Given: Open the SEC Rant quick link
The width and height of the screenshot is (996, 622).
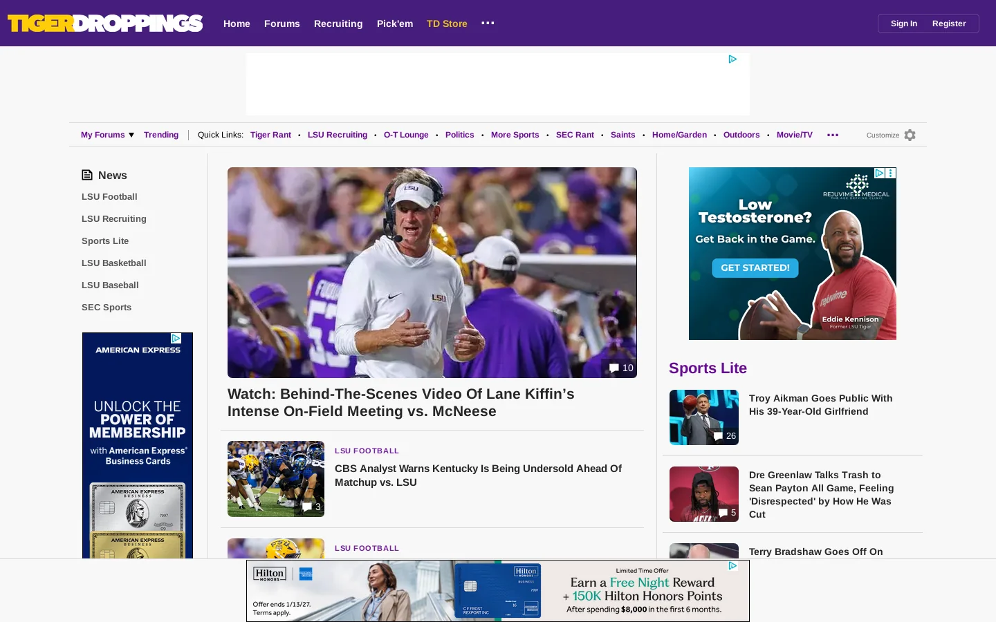Looking at the screenshot, I should (575, 135).
